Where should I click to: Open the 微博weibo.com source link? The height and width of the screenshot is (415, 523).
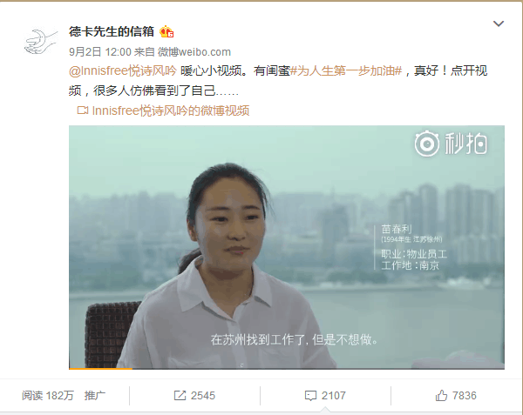pyautogui.click(x=194, y=52)
